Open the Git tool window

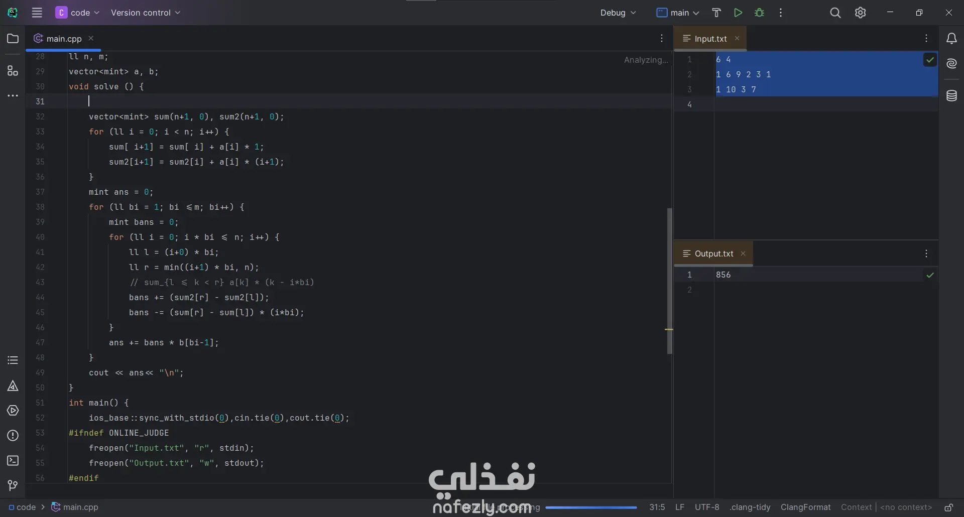point(13,485)
